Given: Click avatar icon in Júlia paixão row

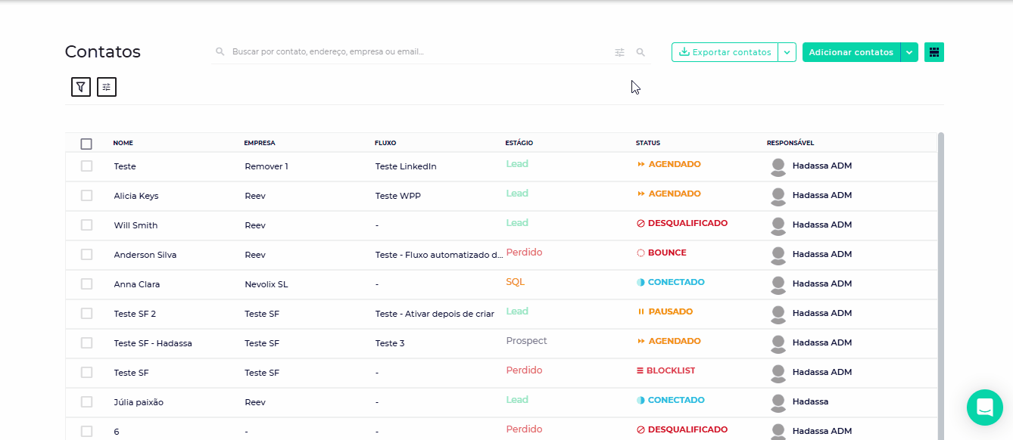Looking at the screenshot, I should [778, 402].
